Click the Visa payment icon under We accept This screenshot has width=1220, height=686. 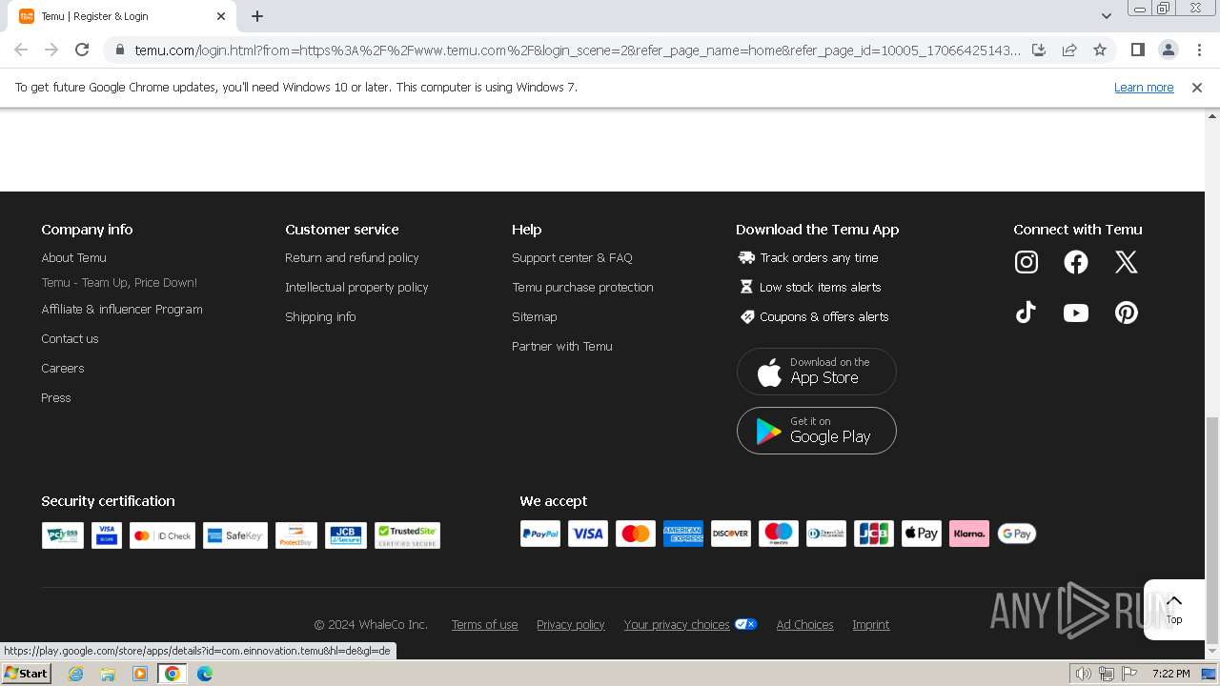[588, 534]
